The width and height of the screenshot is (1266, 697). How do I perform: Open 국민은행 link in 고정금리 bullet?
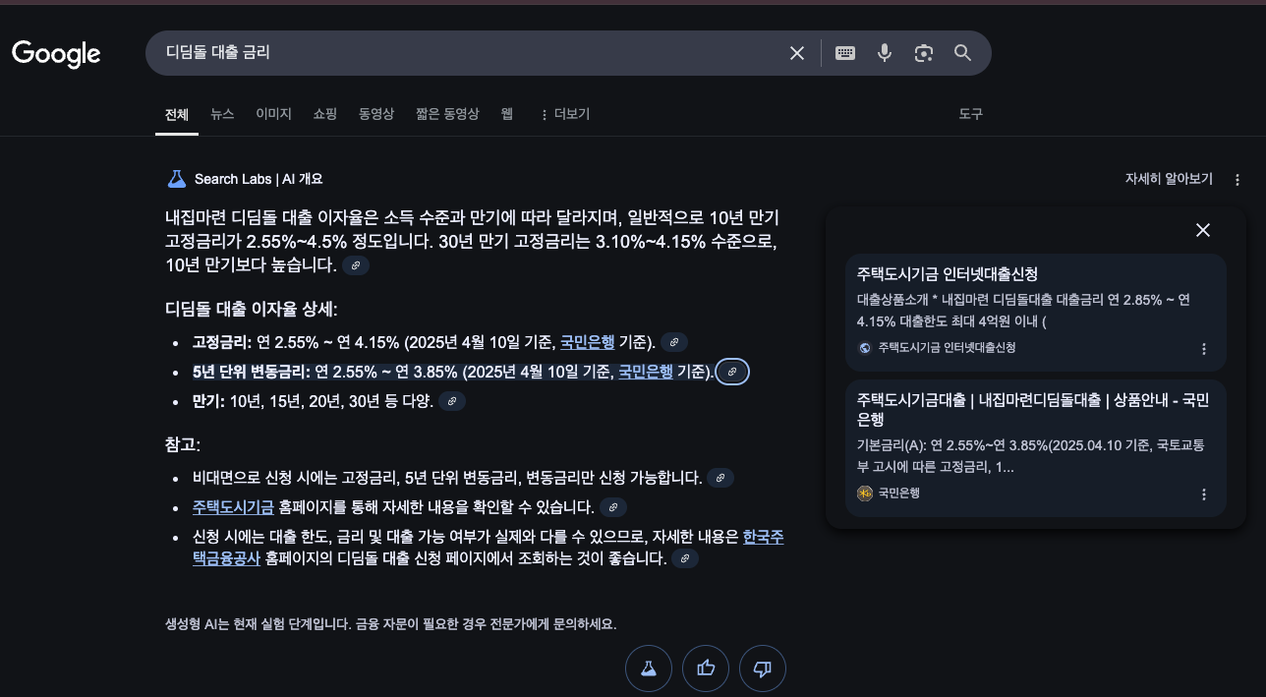click(588, 342)
